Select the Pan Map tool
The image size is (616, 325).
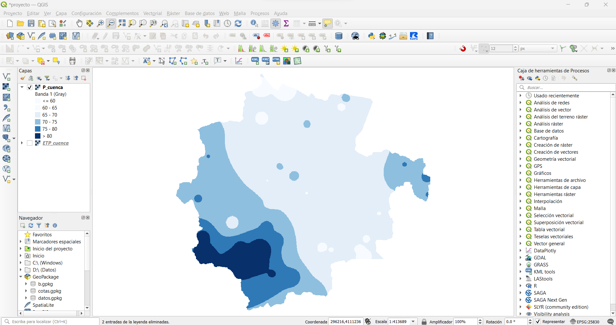pyautogui.click(x=79, y=23)
